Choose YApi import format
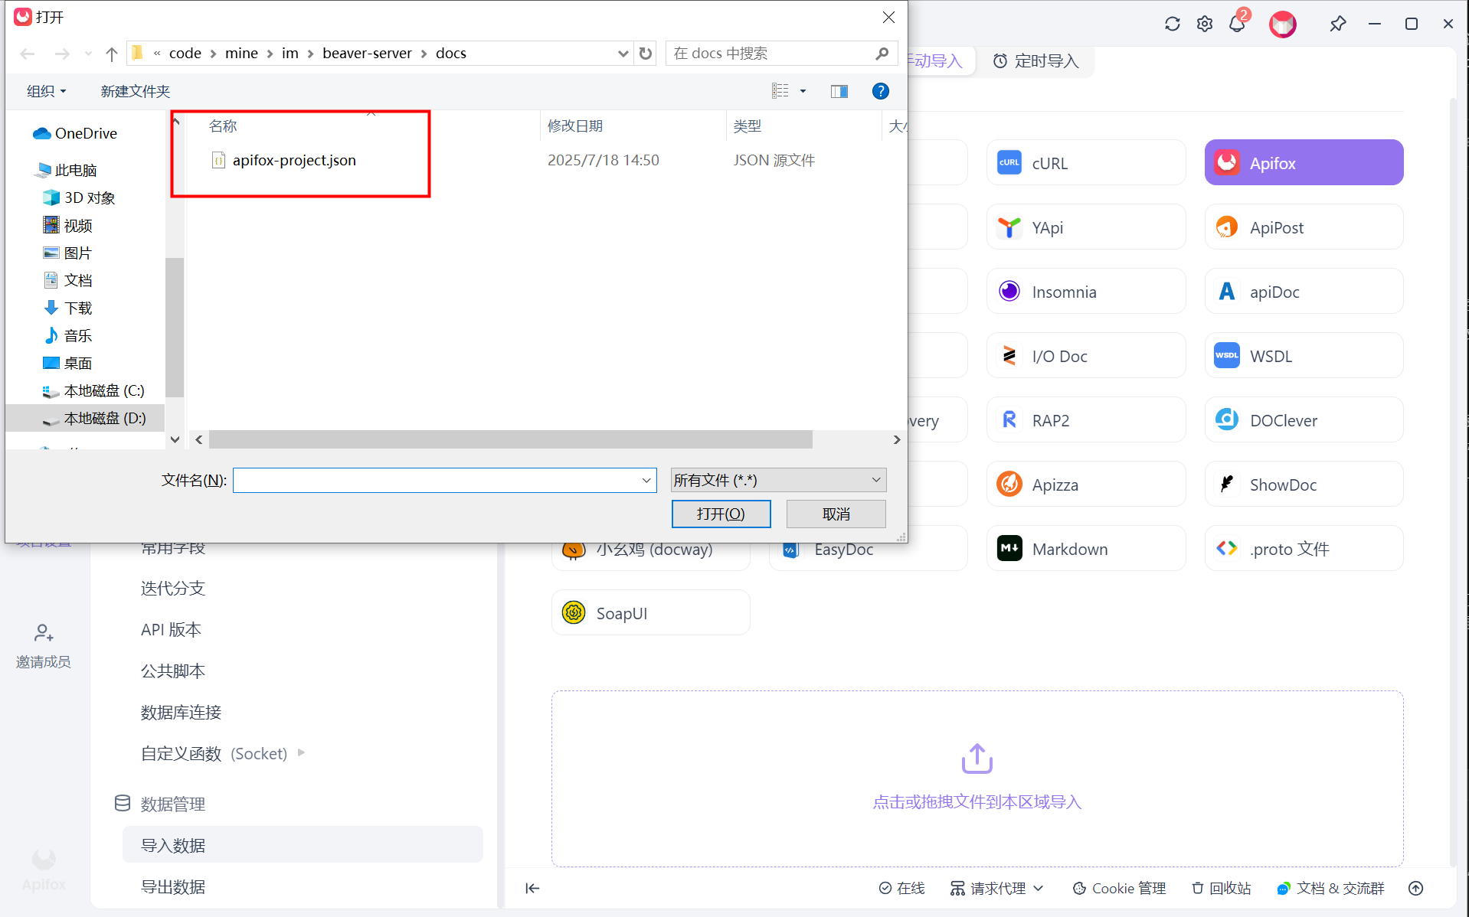The image size is (1469, 917). coord(1086,227)
